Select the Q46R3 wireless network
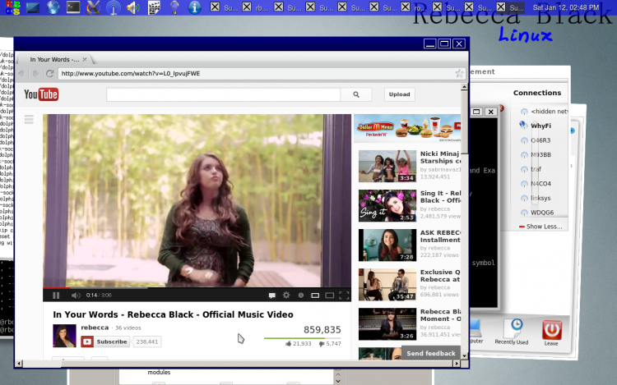 540,140
